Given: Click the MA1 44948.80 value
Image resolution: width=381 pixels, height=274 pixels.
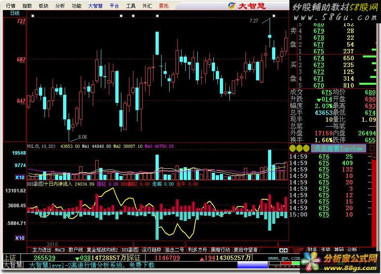Looking at the screenshot, I should 96,146.
